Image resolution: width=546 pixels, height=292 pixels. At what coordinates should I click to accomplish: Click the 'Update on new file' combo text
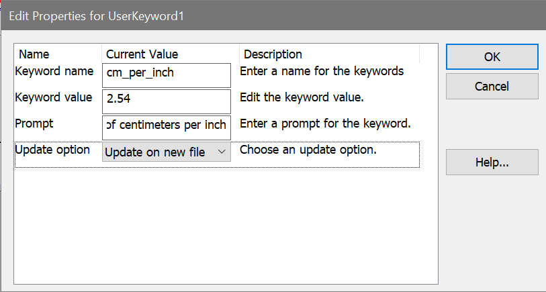tap(156, 152)
